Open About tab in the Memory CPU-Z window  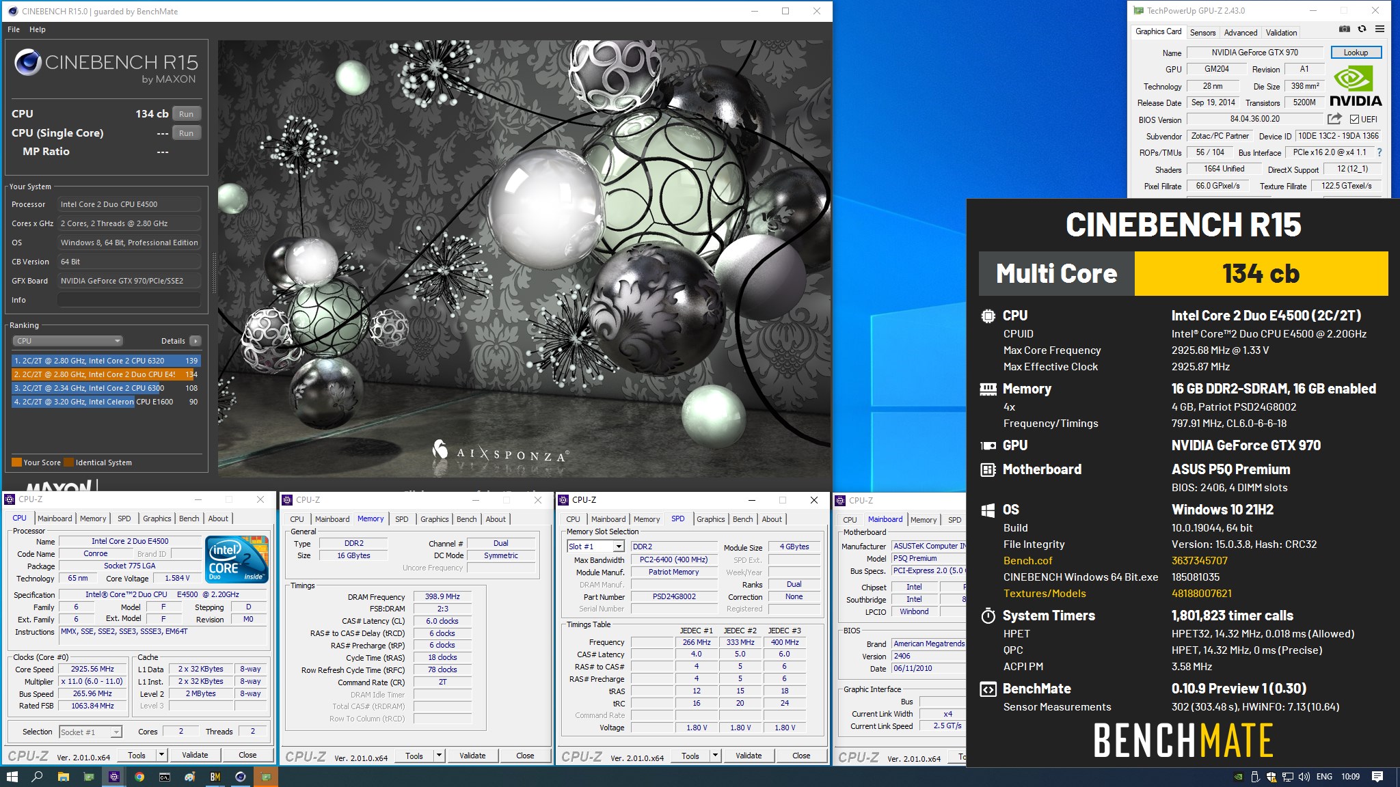pyautogui.click(x=496, y=519)
